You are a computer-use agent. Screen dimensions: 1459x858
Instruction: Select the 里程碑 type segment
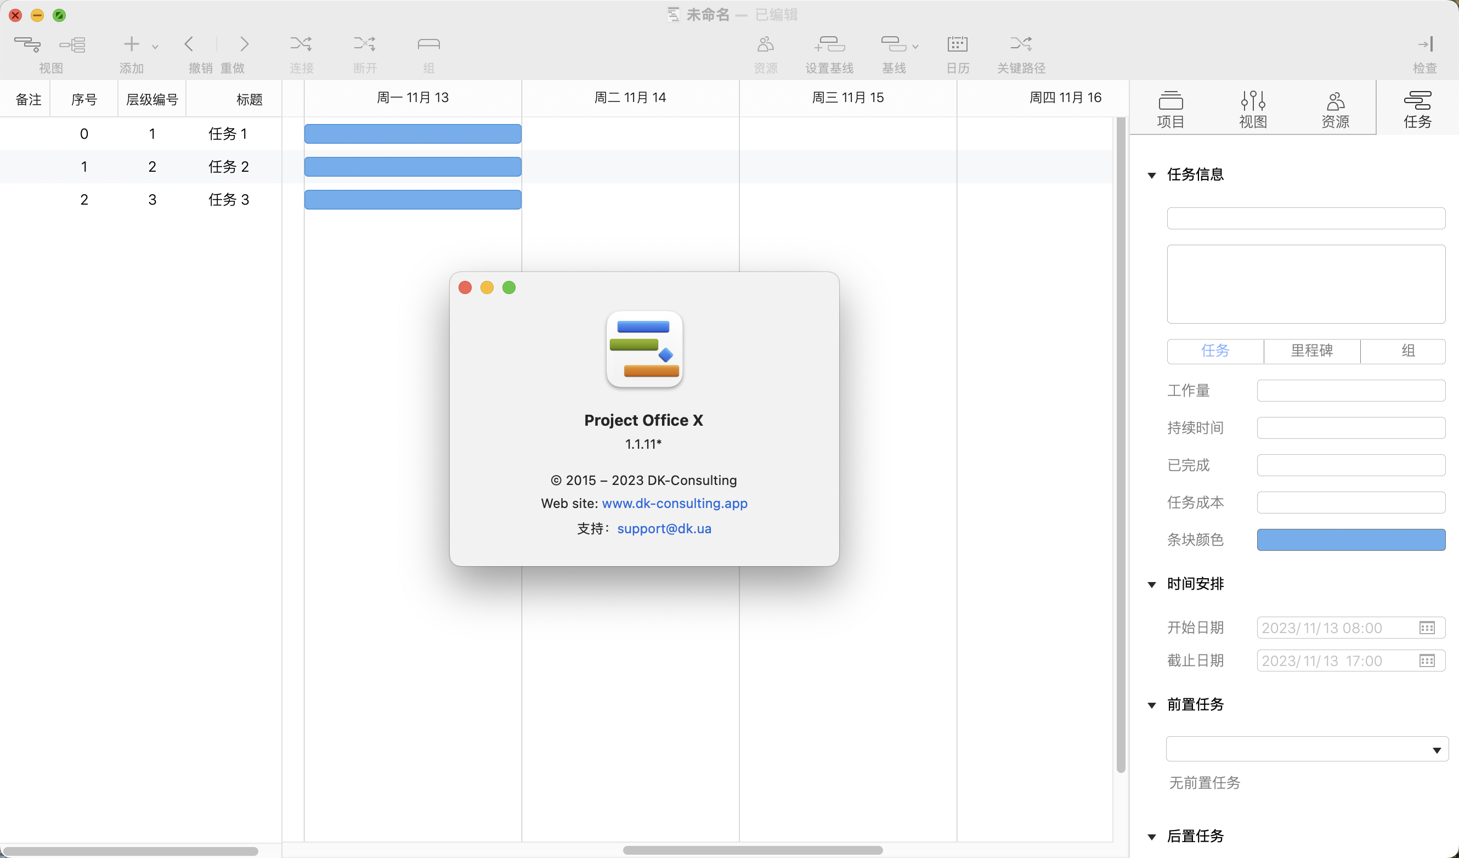[1312, 351]
